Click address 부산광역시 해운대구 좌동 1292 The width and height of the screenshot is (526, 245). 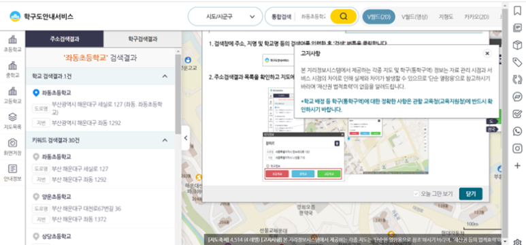coord(86,122)
